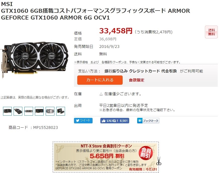Viewport: 219px width, 173px height.
Task: Click the Twitter ツイート share button
Action: [x=83, y=121]
